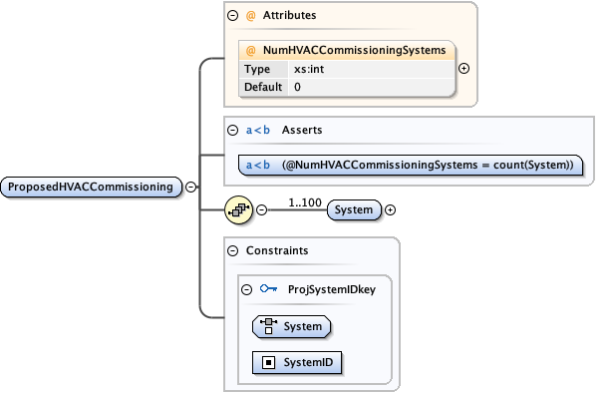Click the Type label cell
The width and height of the screenshot is (612, 393).
coord(264,69)
